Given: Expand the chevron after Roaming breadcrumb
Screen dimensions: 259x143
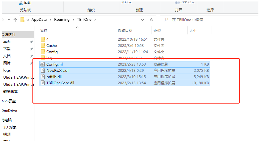Looking at the screenshot, I should pos(73,20).
